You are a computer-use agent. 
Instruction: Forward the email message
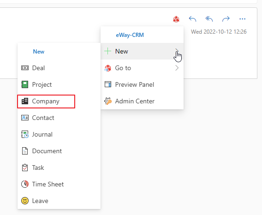click(226, 19)
